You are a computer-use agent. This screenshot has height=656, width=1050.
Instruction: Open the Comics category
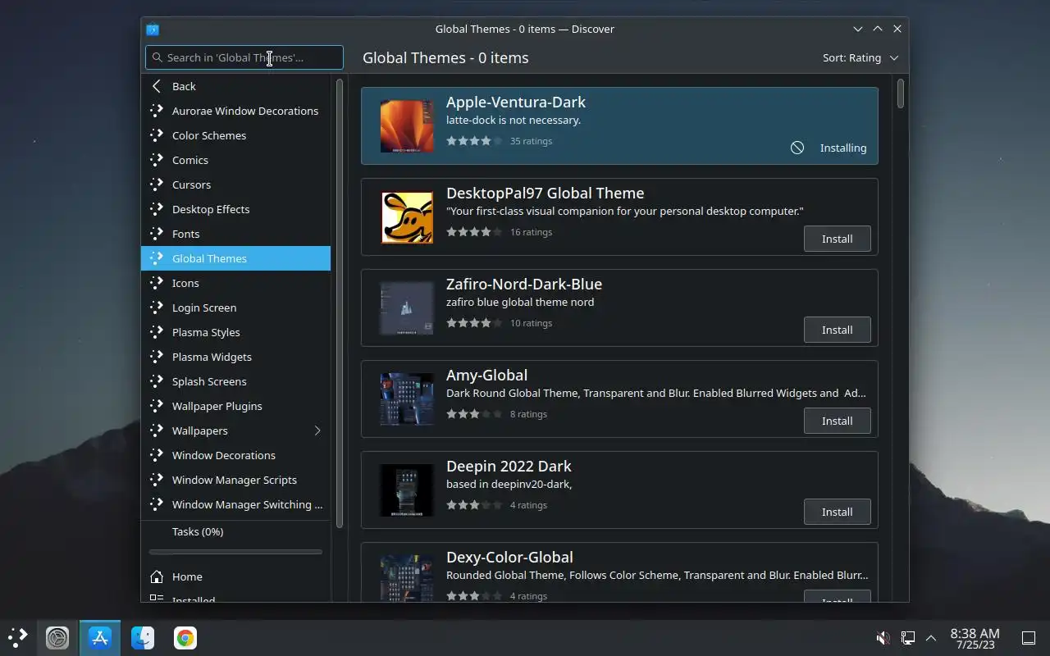(x=236, y=160)
